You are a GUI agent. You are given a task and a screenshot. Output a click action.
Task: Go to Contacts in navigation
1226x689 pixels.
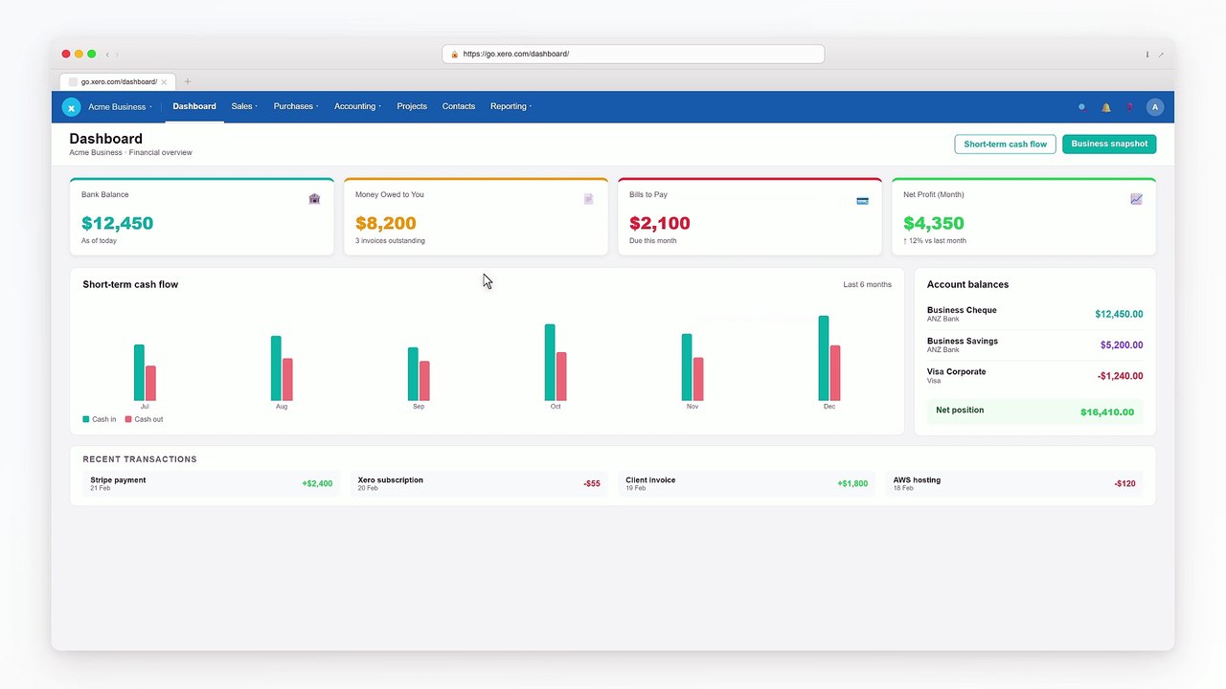tap(459, 106)
